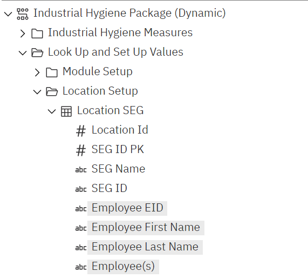Click the package icon beside Industrial Hygiene Package
The image size is (308, 278).
tap(23, 14)
